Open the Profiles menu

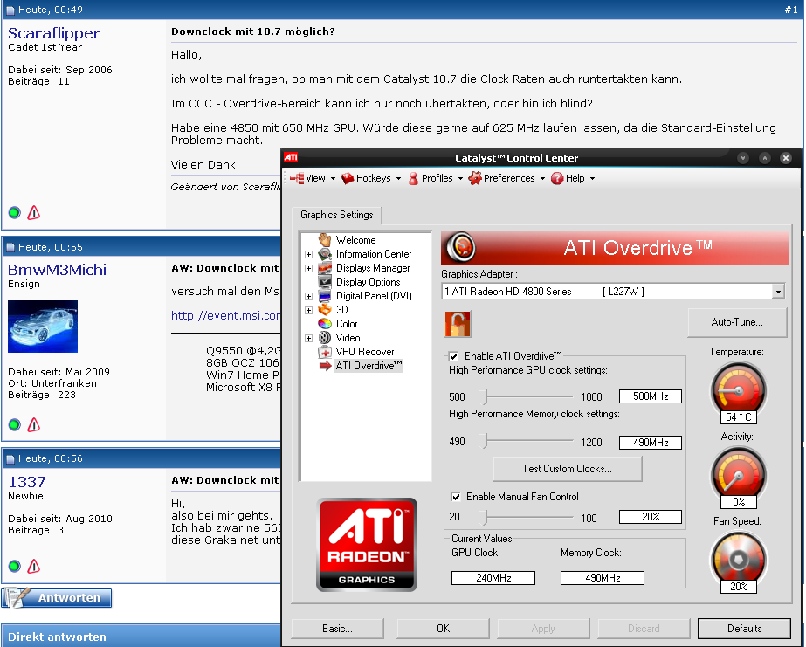coord(437,178)
